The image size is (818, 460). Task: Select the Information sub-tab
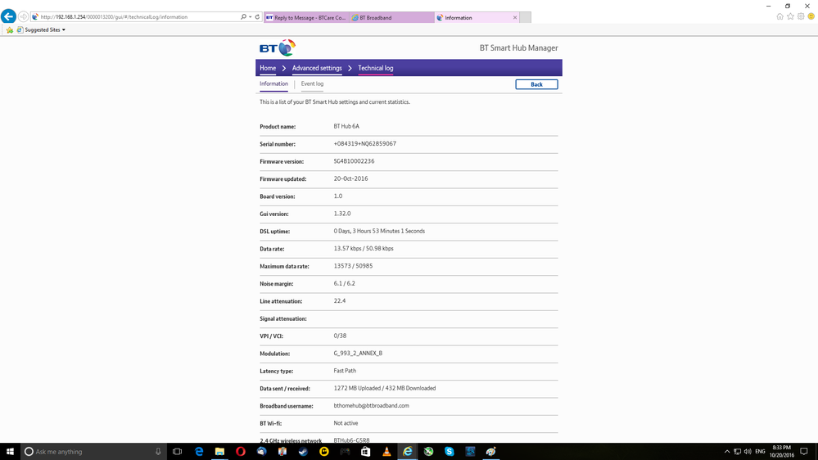click(273, 84)
